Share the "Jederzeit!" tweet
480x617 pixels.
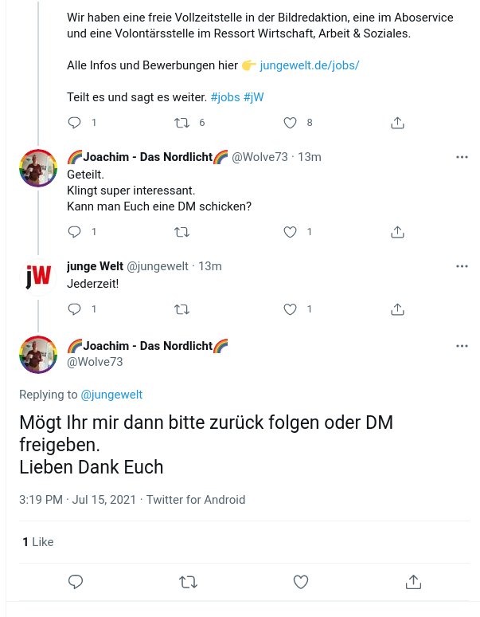398,309
